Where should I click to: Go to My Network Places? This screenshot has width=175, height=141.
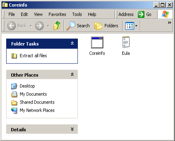[x=37, y=110]
